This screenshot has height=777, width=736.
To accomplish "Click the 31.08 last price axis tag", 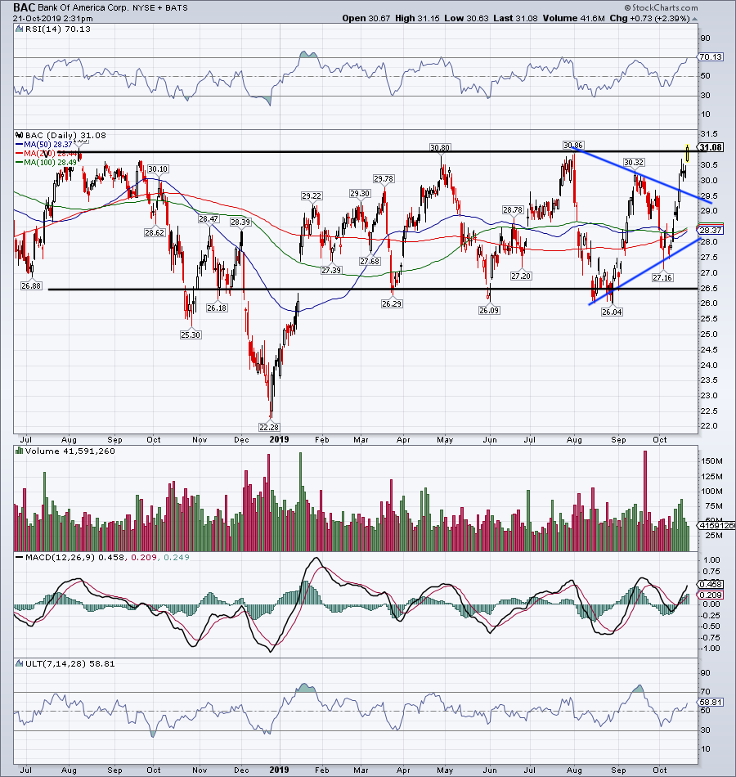I will tap(711, 148).
